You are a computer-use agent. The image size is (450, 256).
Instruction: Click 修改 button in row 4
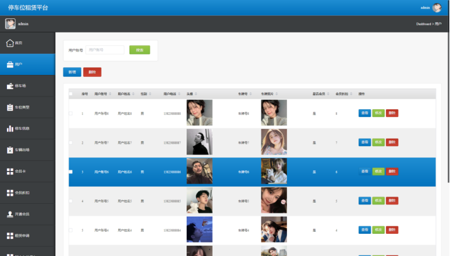coord(378,201)
